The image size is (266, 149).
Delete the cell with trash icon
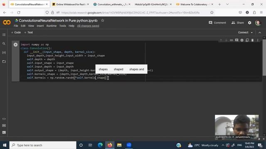click(x=252, y=40)
